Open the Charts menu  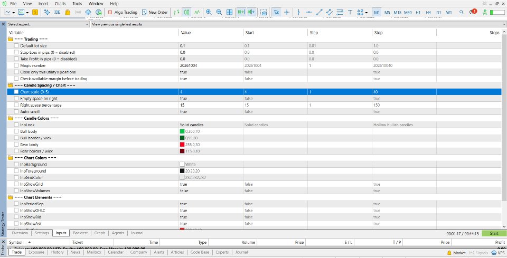pyautogui.click(x=60, y=4)
